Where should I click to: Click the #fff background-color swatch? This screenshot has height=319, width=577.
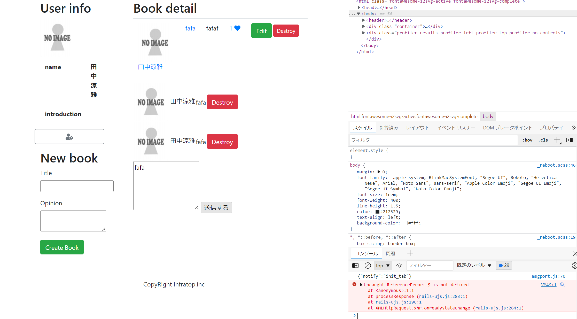click(x=406, y=223)
